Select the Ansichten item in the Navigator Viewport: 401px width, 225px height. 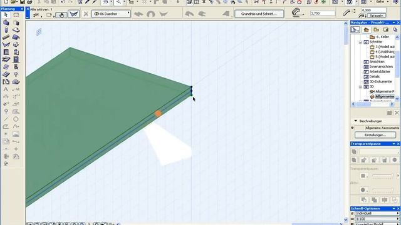tap(377, 62)
